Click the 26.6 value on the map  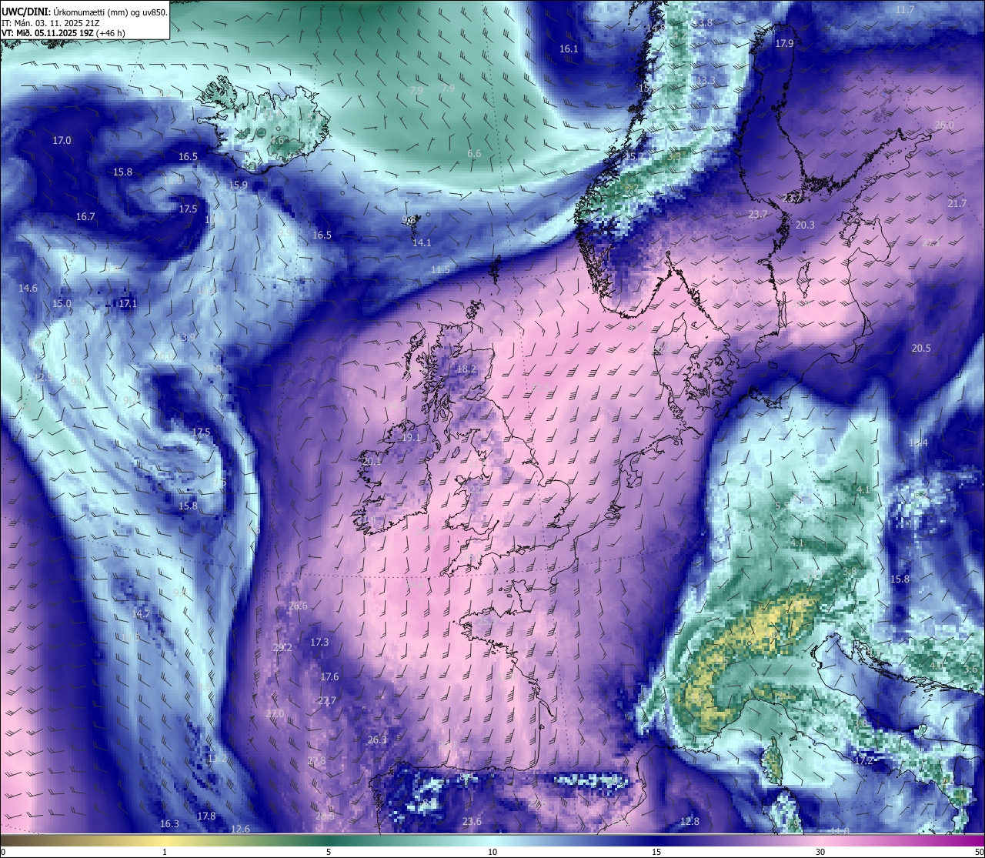298,606
